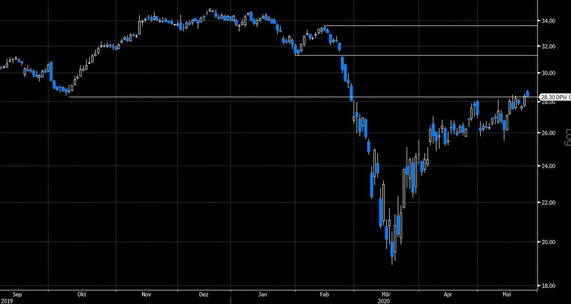
Task: Click the 28.30 DPW current price tag
Action: point(554,98)
